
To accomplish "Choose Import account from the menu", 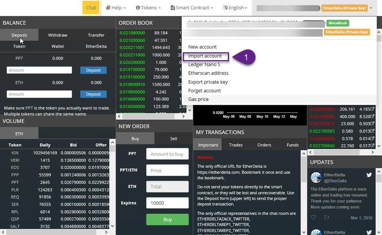I will (205, 56).
